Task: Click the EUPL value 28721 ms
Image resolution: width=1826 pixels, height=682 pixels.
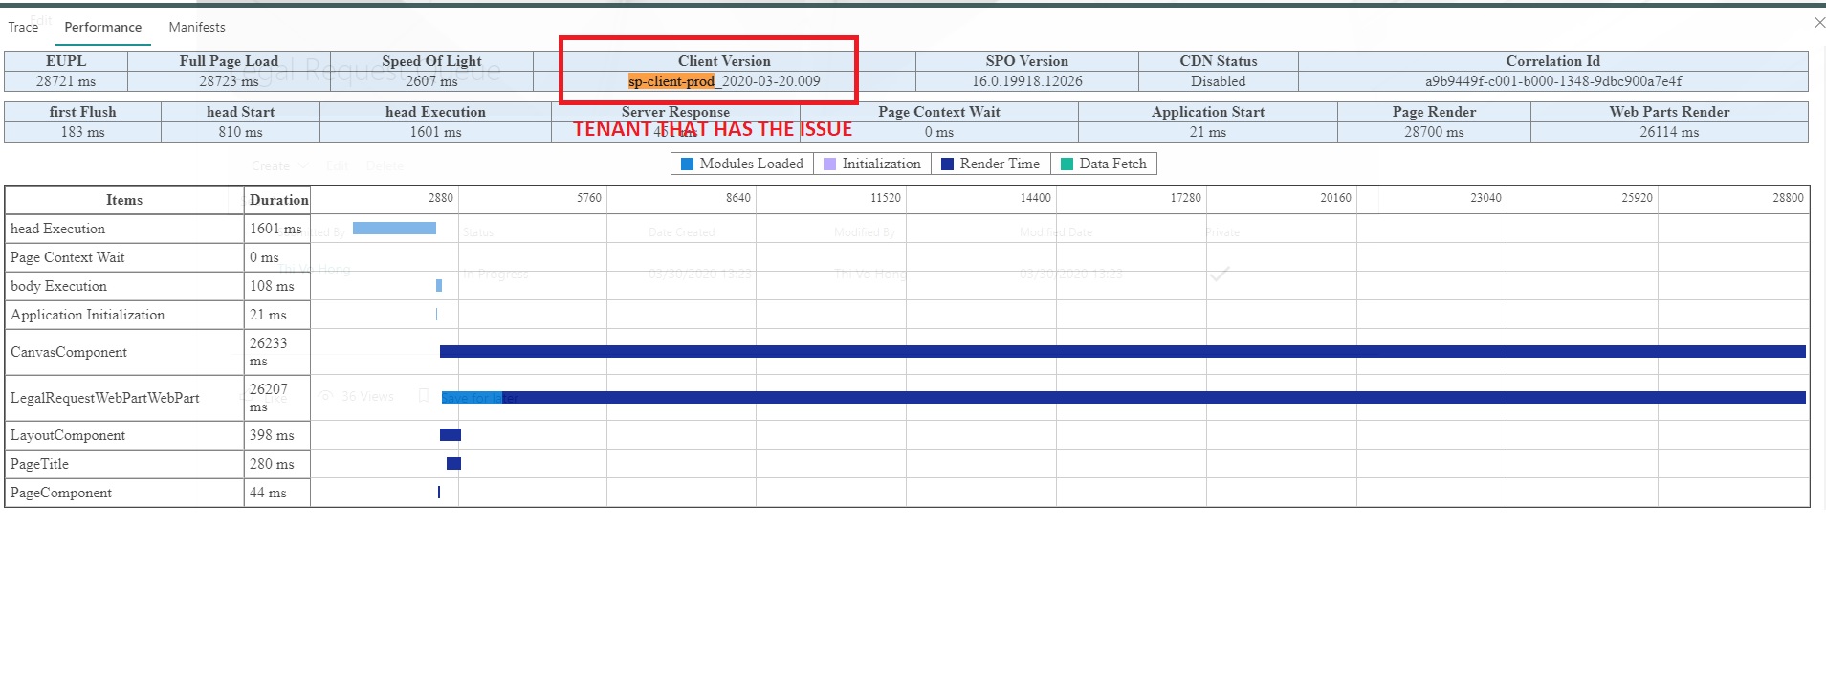Action: (66, 81)
